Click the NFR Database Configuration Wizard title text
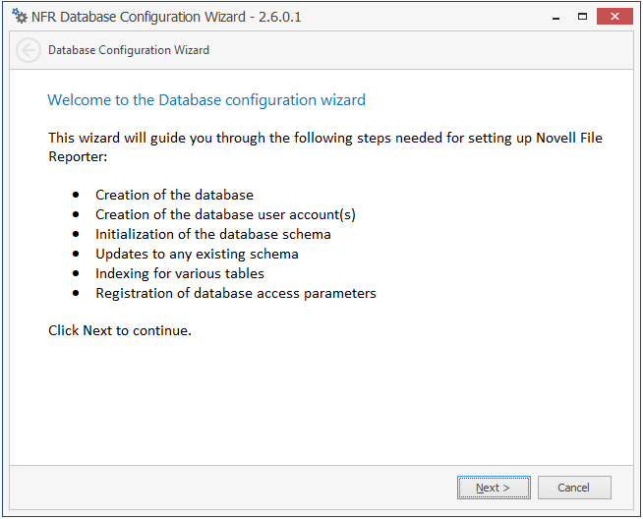Viewport: 643px width, 519px height. (x=153, y=17)
